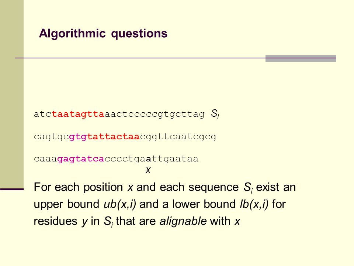Click the S_i label beside first sequence
The image size is (354, 266).
click(x=215, y=114)
